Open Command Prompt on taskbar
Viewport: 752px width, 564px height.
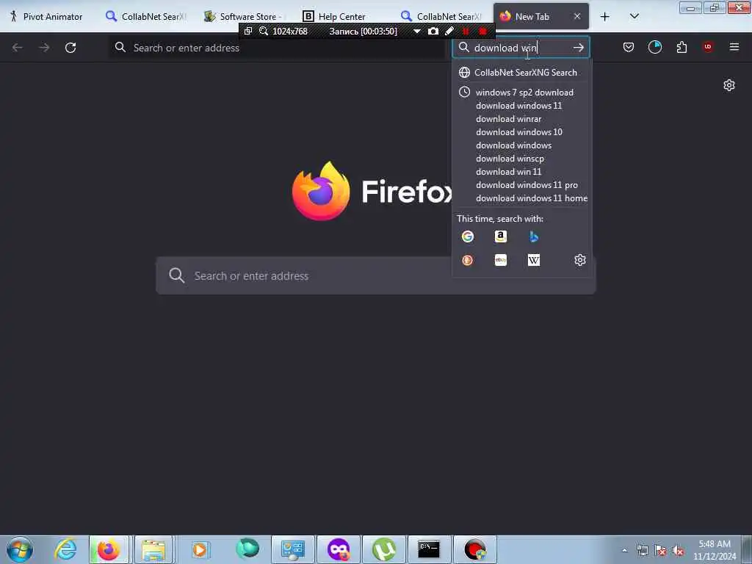(429, 549)
